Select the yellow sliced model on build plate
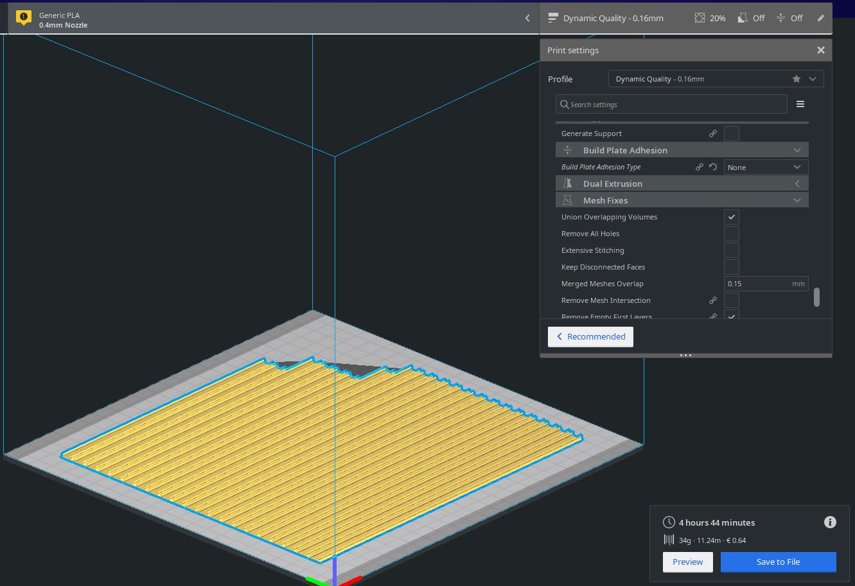The height and width of the screenshot is (586, 855). [x=321, y=459]
